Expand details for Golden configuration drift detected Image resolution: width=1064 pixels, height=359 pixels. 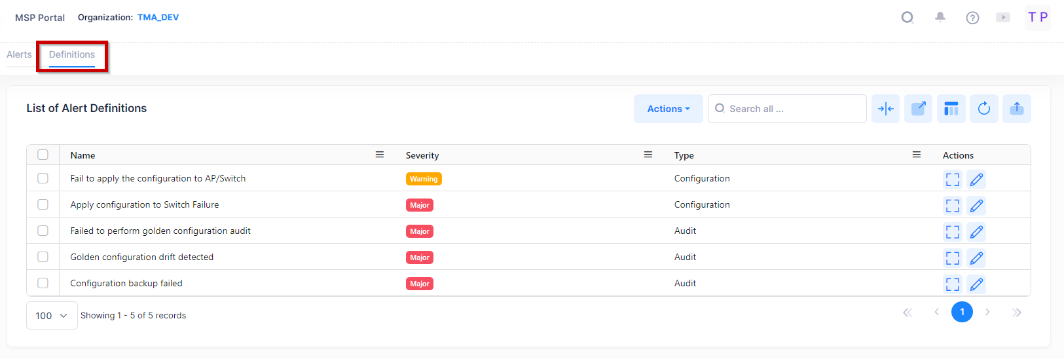tap(952, 258)
